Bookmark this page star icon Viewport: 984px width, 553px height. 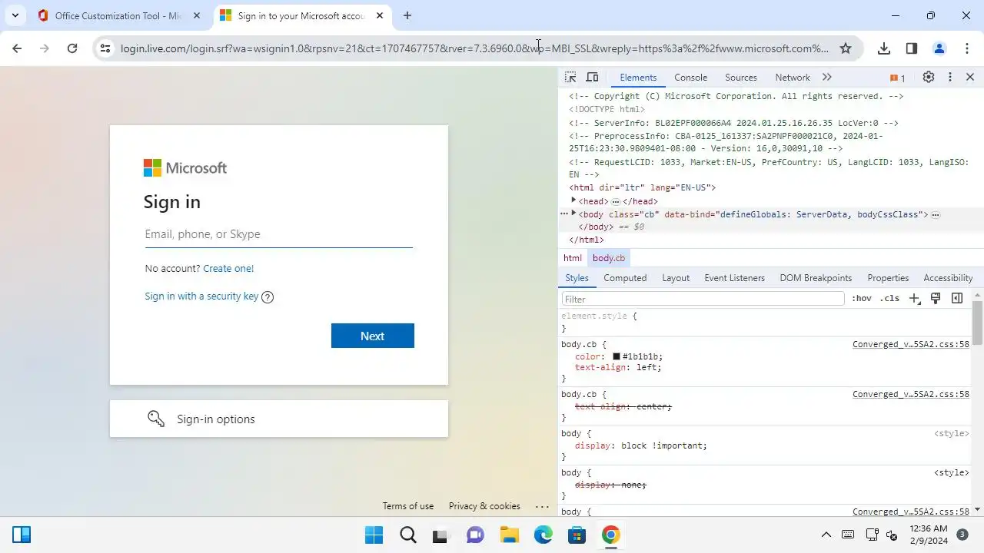pyautogui.click(x=846, y=48)
